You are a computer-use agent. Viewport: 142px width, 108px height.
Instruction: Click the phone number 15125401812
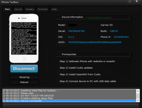point(121,37)
